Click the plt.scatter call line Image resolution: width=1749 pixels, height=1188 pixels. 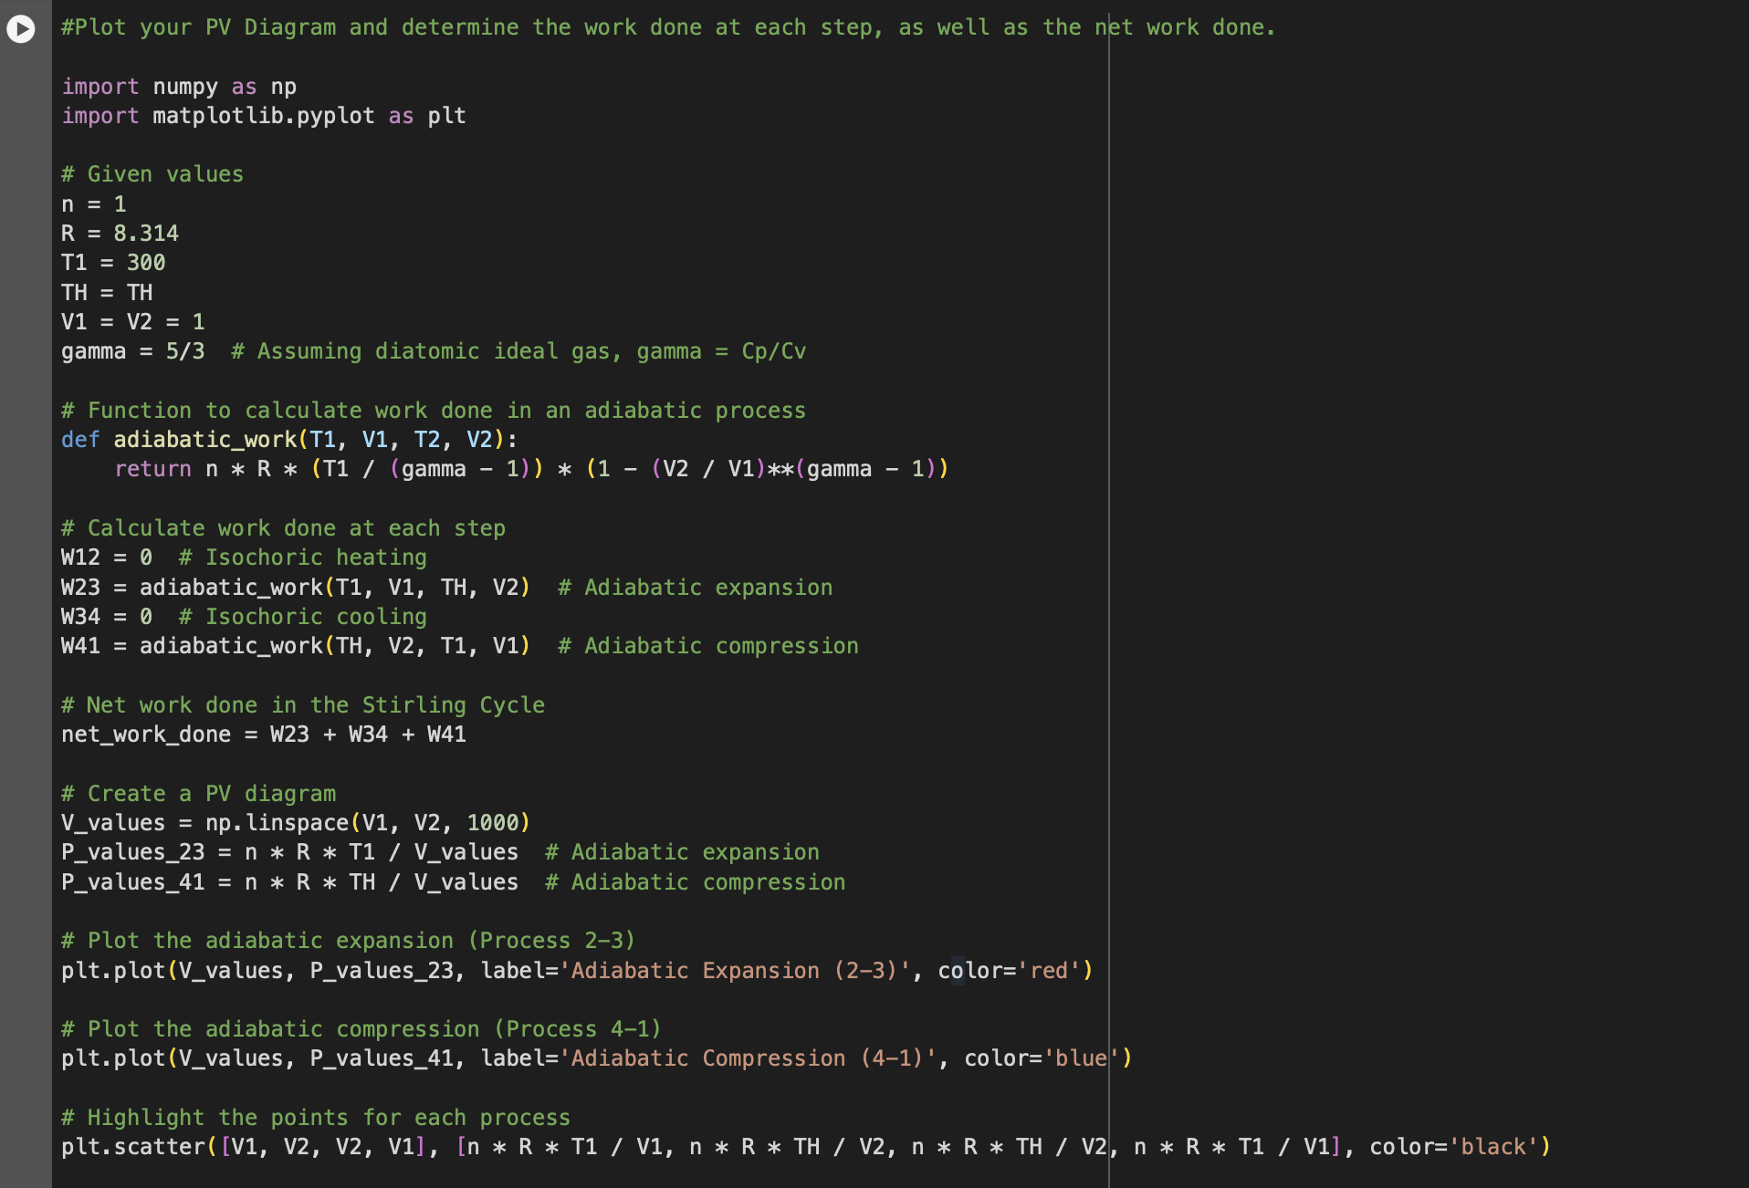pyautogui.click(x=806, y=1147)
